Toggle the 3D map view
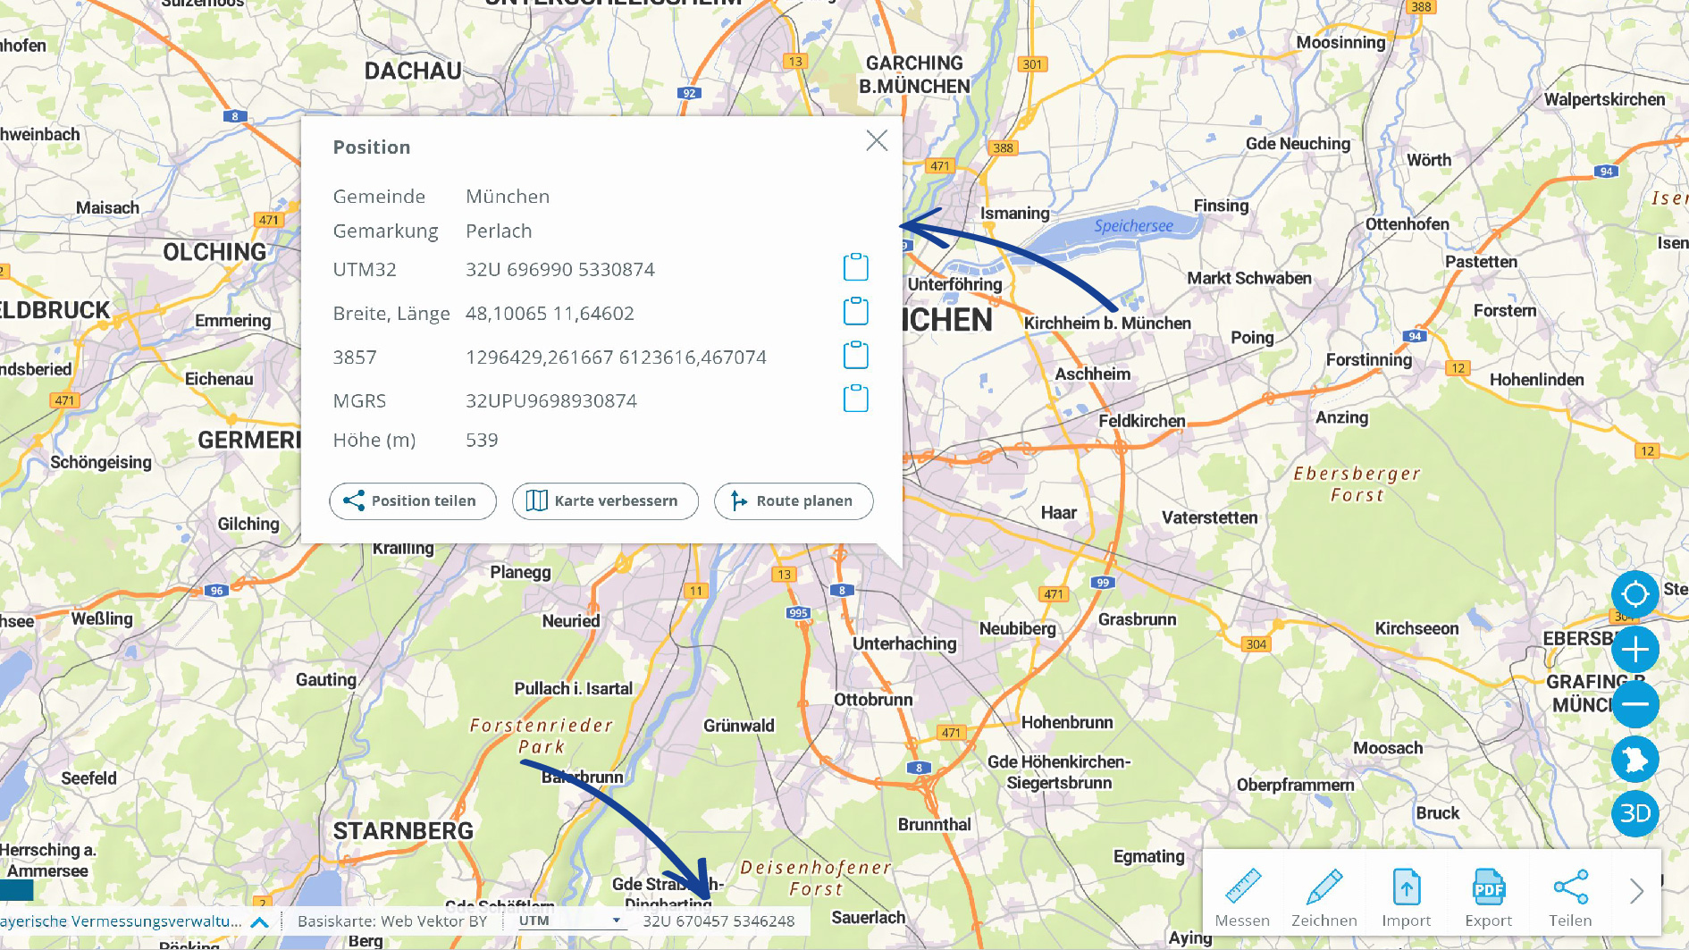Viewport: 1689px width, 950px height. tap(1634, 813)
